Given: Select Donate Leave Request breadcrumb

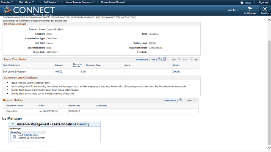Looking at the screenshot, I should pos(113,2).
